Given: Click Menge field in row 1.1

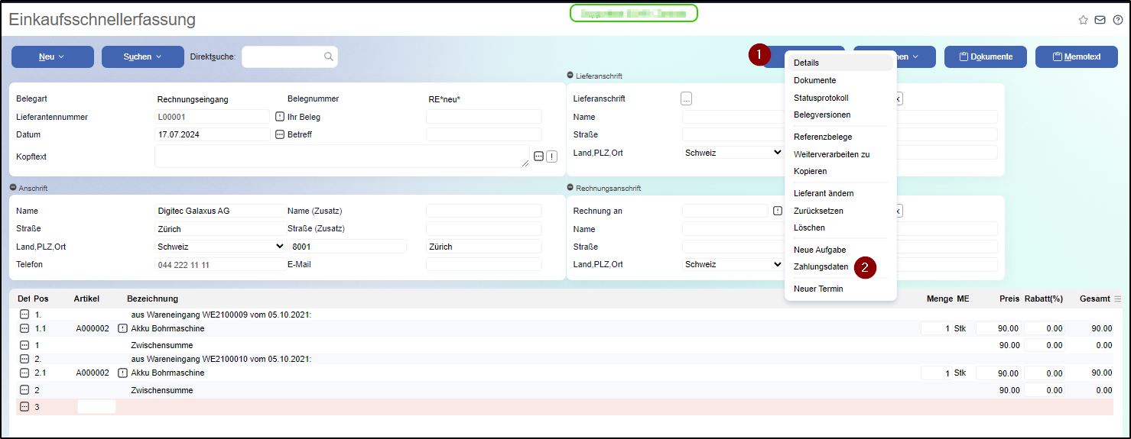Looking at the screenshot, I should 938,328.
